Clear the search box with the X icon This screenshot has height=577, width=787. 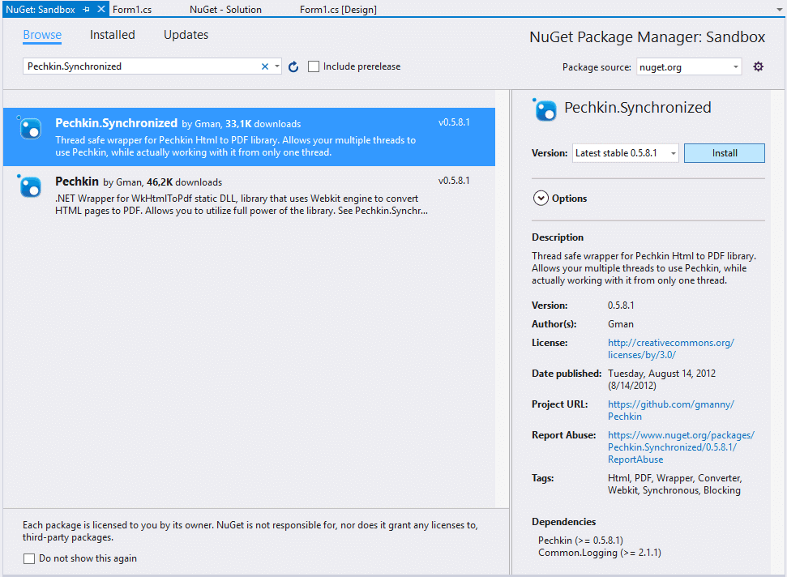264,66
